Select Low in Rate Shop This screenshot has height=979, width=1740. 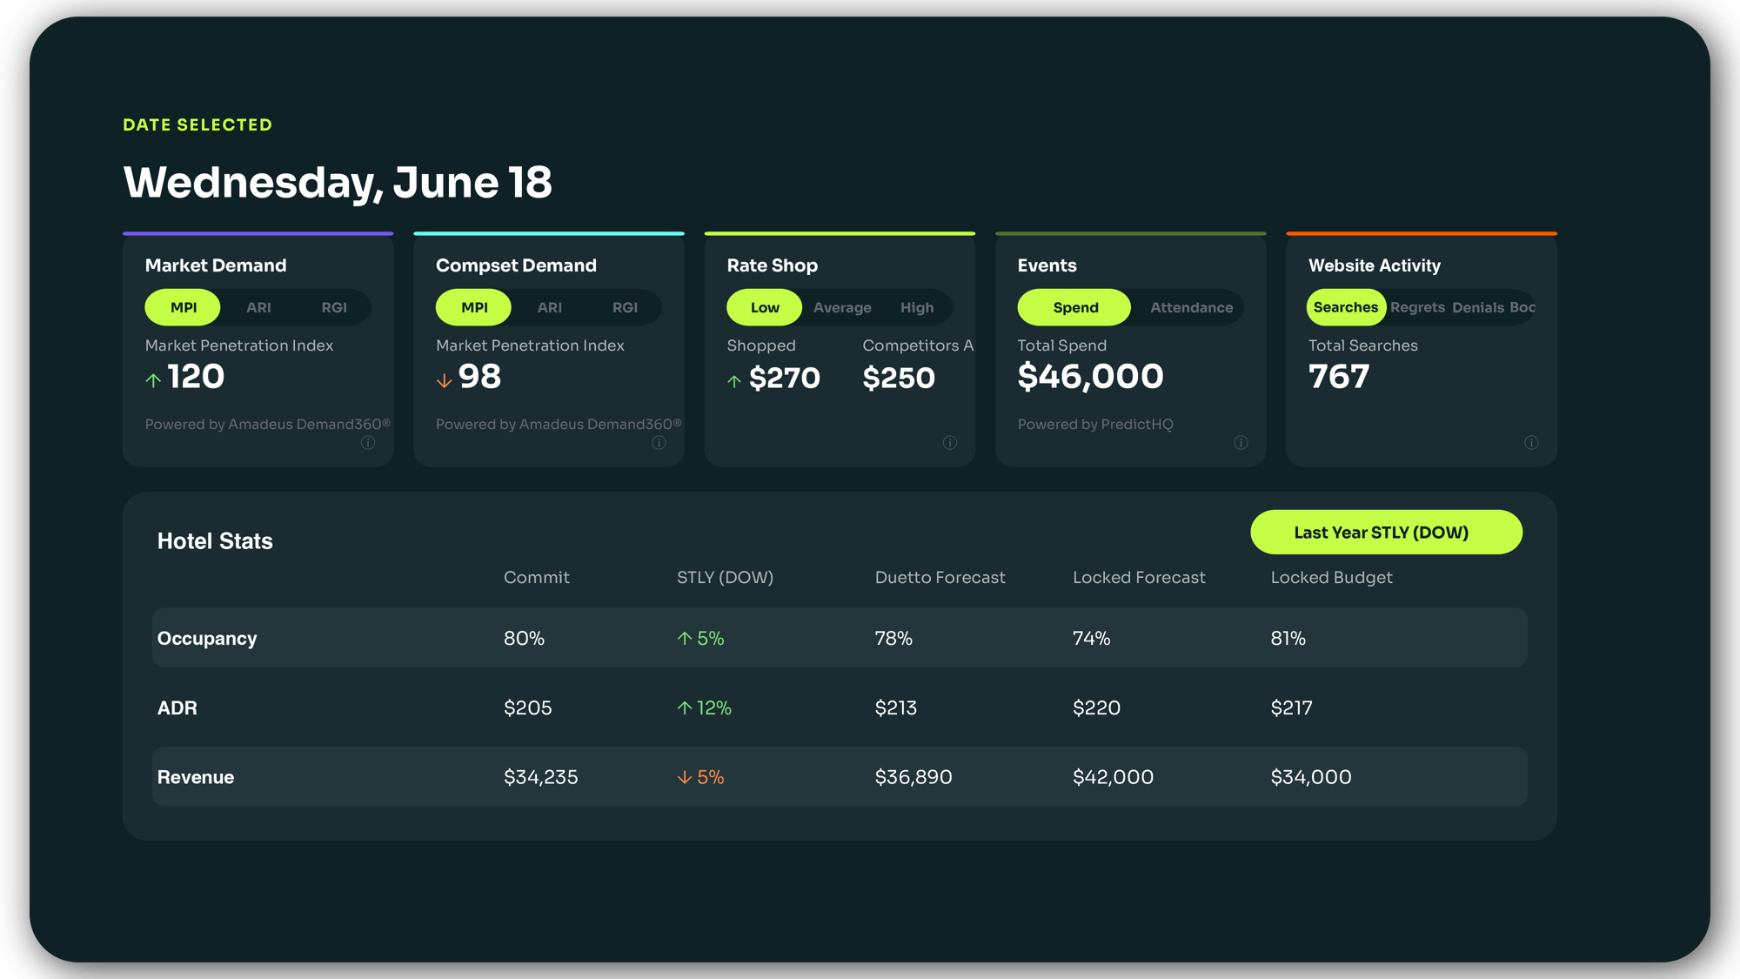click(765, 307)
